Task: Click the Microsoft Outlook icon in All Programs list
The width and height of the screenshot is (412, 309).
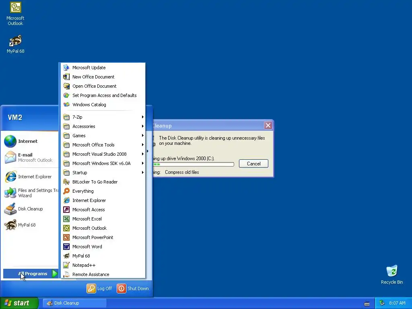Action: (66, 228)
